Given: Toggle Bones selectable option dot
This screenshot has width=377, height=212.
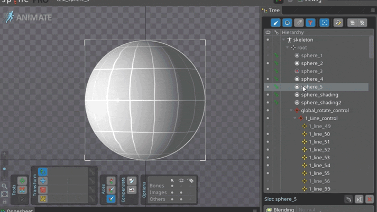Looking at the screenshot, I should tap(172, 186).
